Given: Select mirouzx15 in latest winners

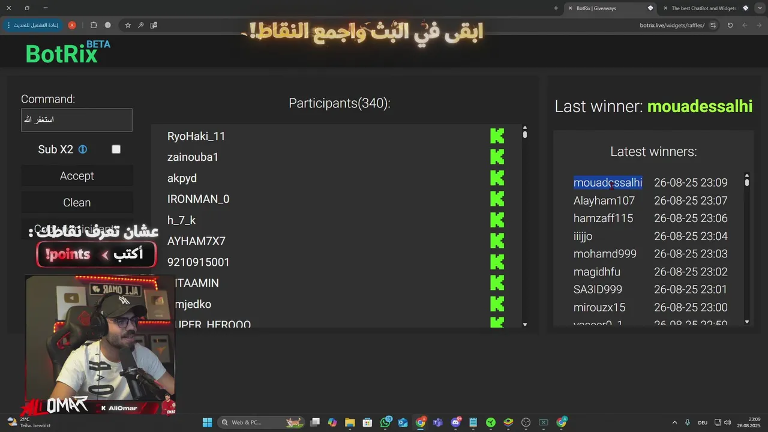Looking at the screenshot, I should [x=599, y=307].
